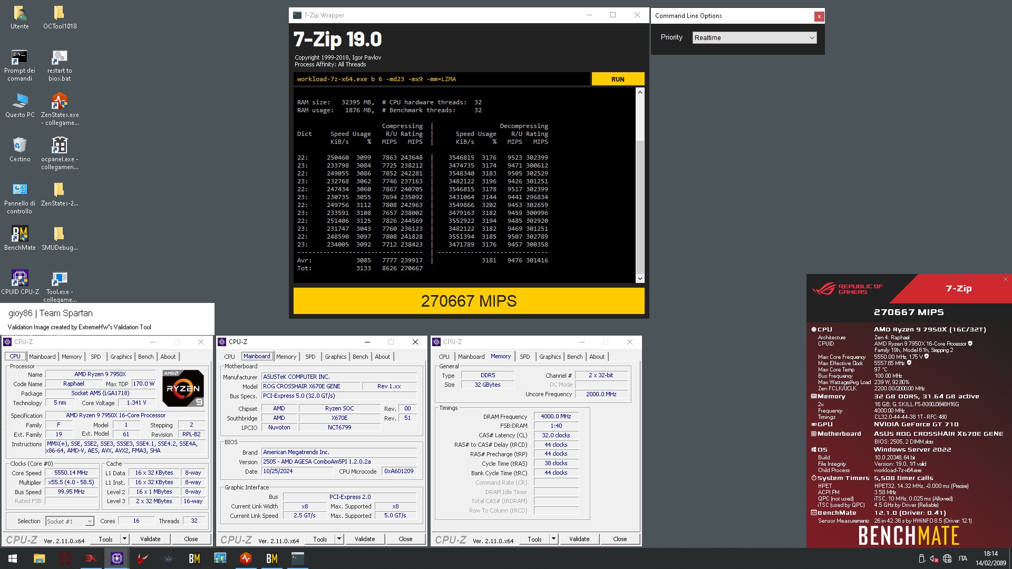
Task: Select the Prompt dei comandi desktop shortcut
Action: 20,65
